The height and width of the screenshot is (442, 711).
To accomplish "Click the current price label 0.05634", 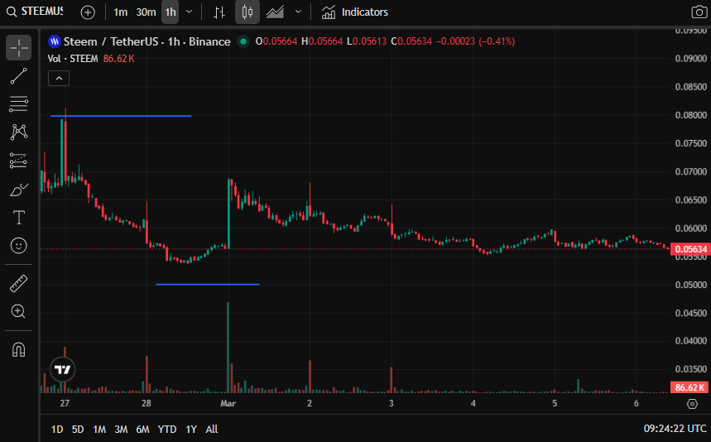I will point(690,249).
